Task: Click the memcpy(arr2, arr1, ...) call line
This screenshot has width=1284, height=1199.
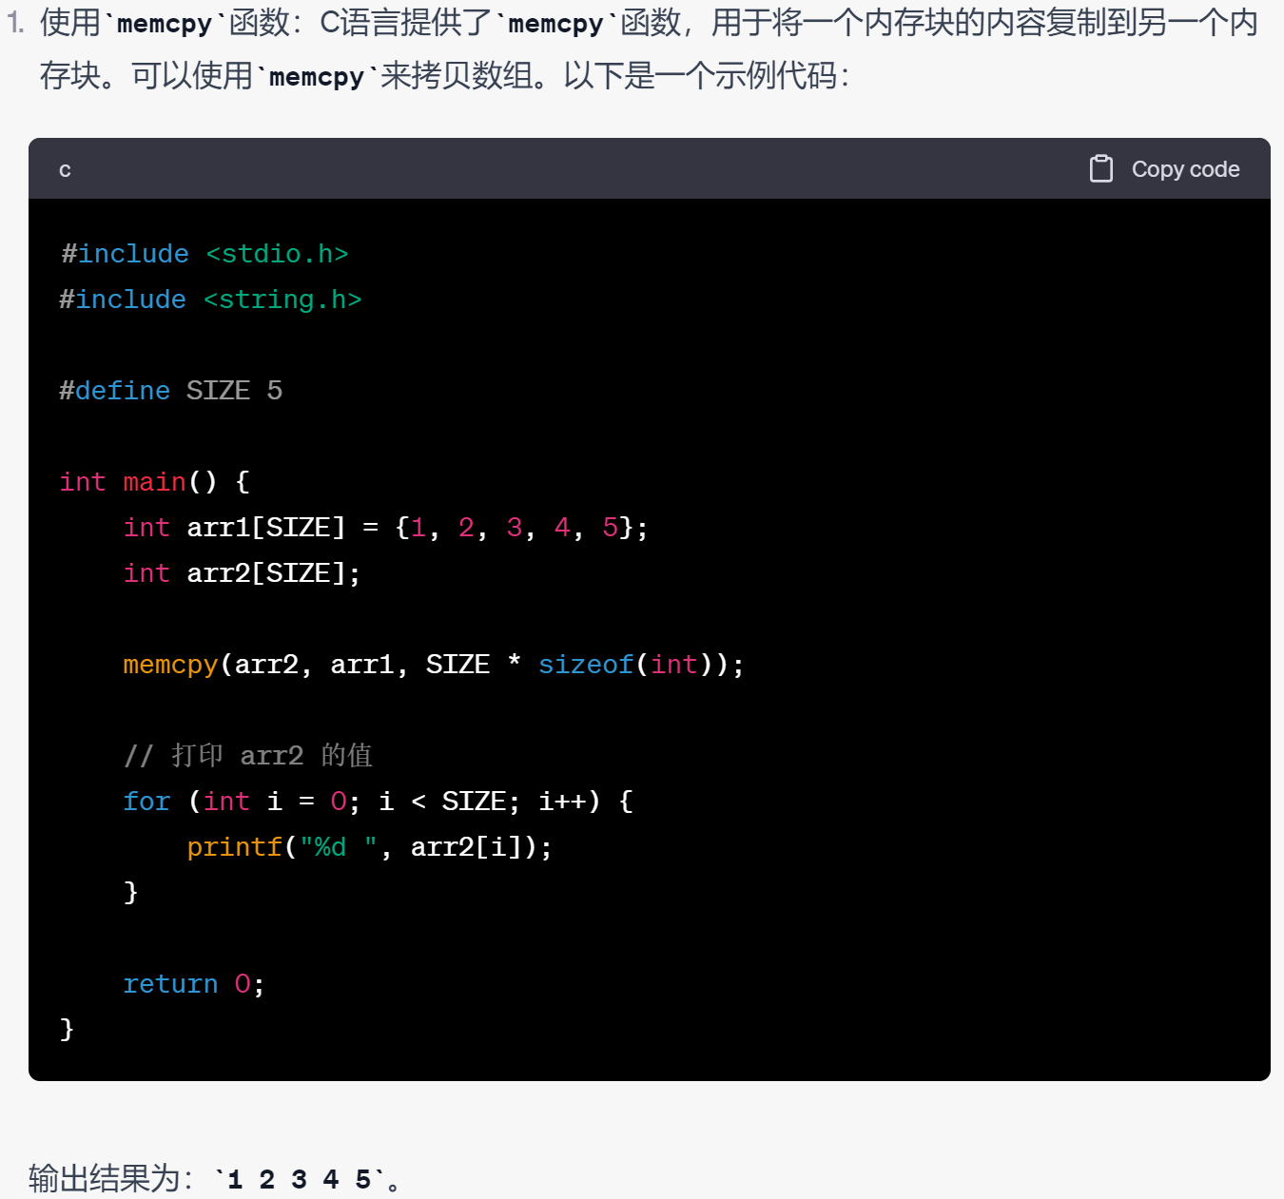Action: pyautogui.click(x=434, y=665)
